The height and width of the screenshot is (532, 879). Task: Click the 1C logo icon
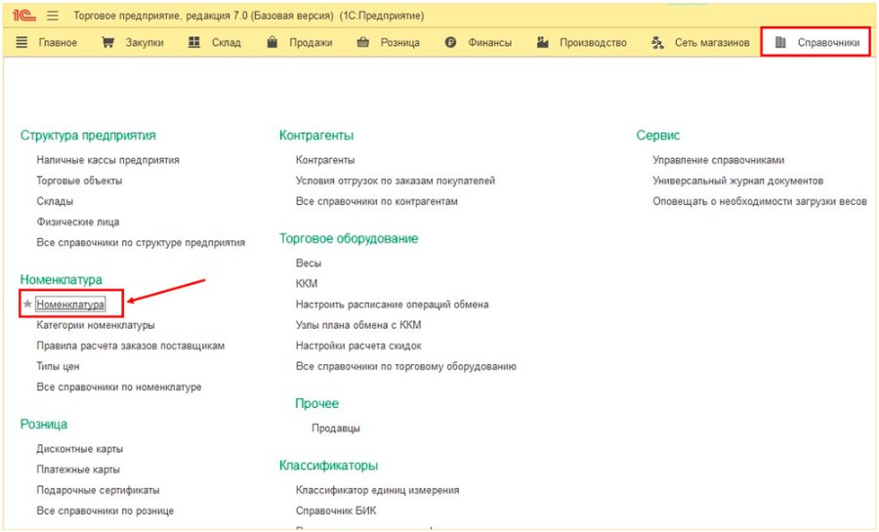[24, 16]
